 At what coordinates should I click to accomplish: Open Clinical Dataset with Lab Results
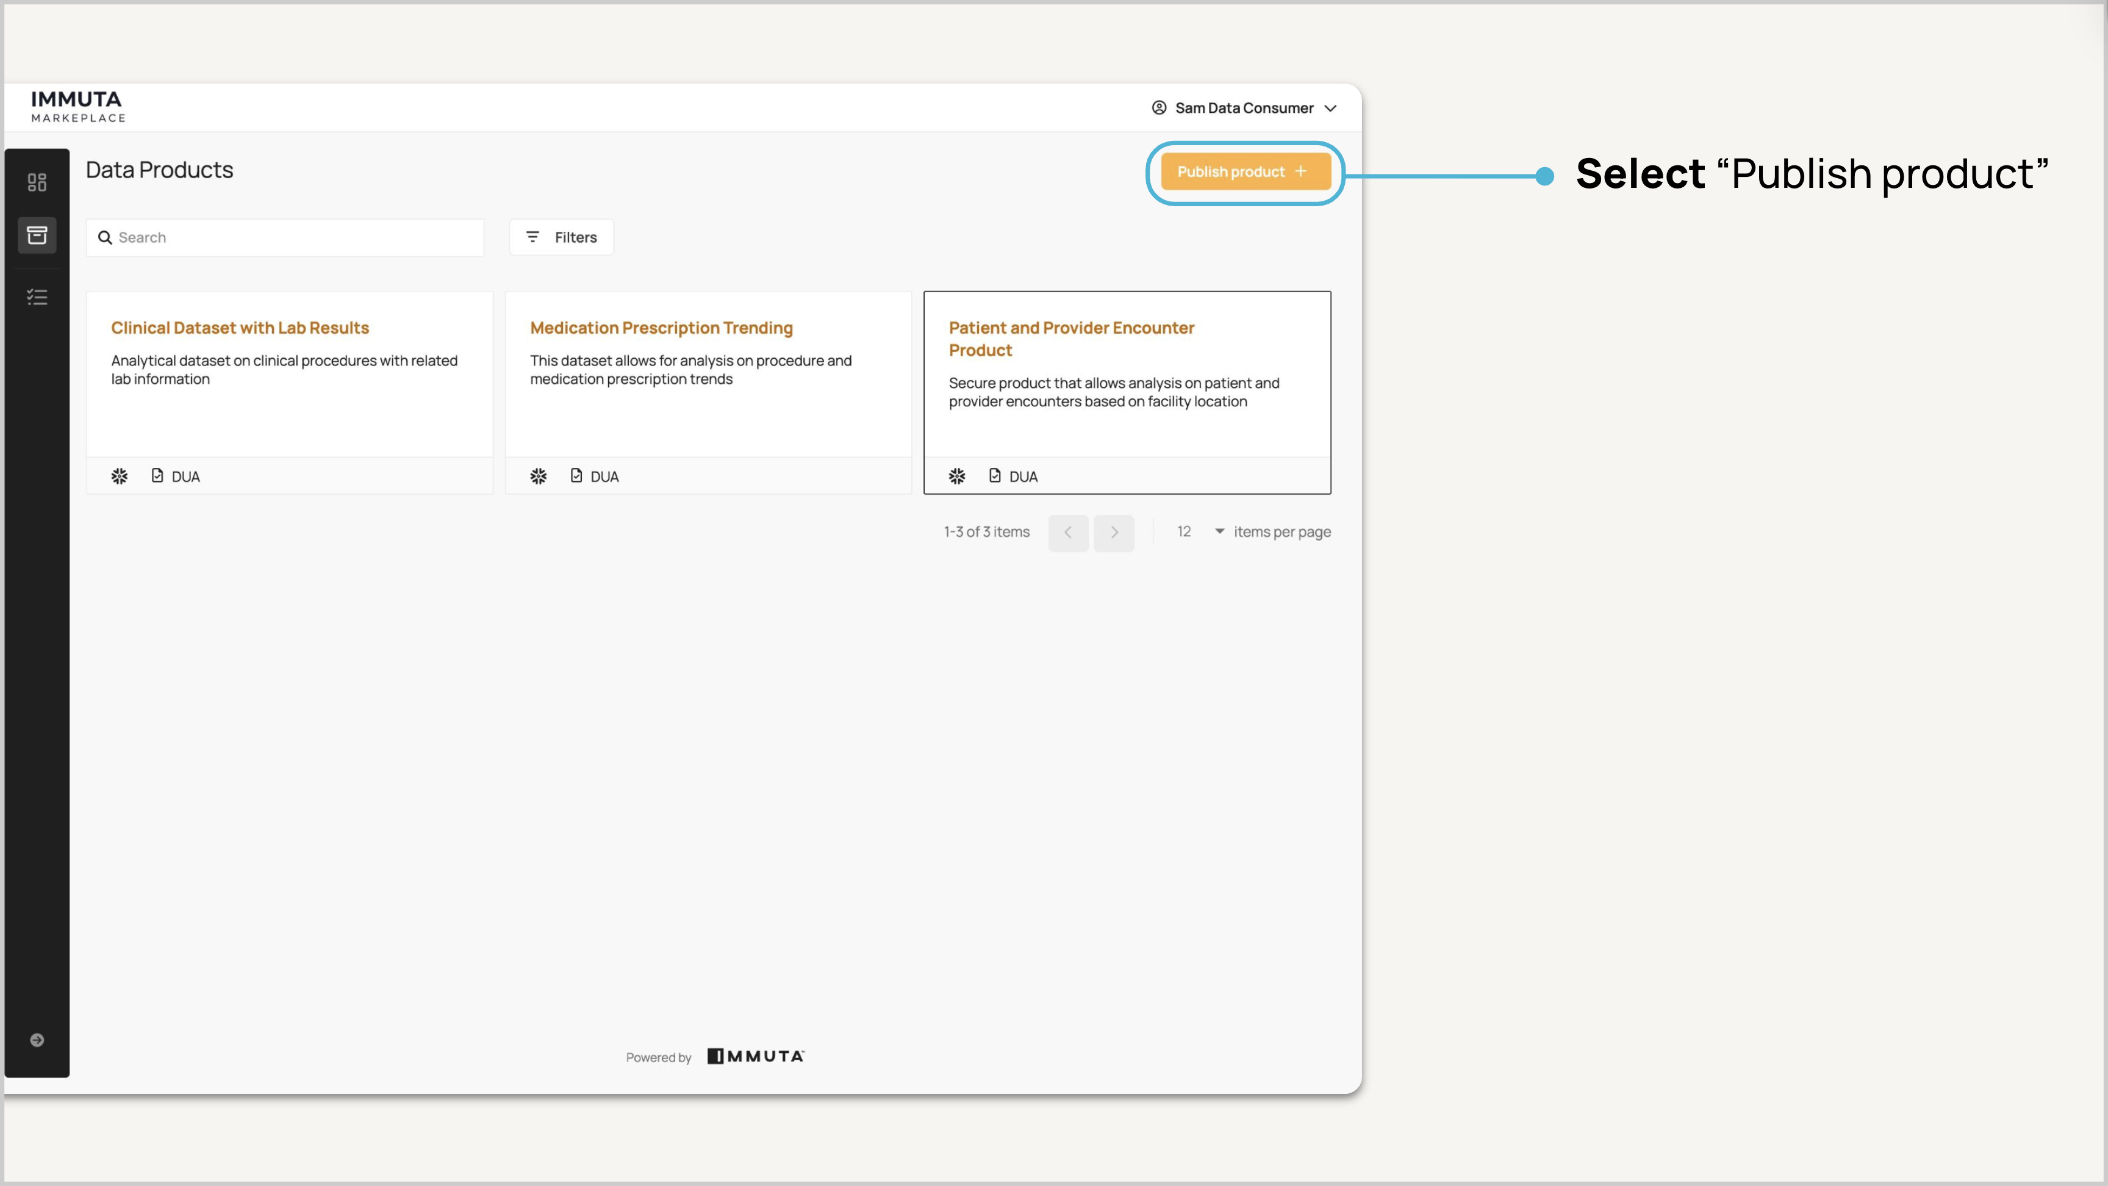coord(240,328)
